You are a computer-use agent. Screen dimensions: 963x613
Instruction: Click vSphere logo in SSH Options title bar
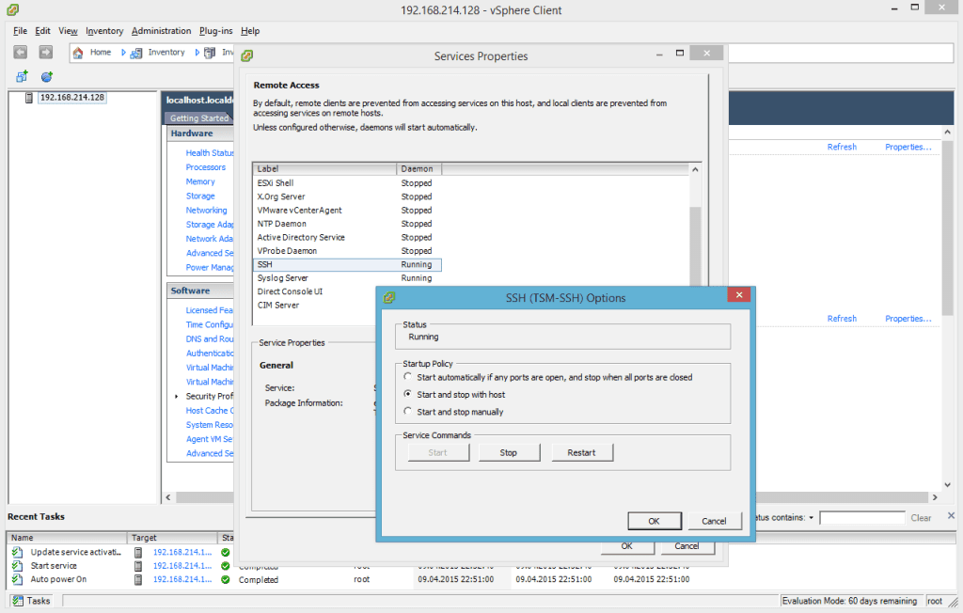pos(388,298)
